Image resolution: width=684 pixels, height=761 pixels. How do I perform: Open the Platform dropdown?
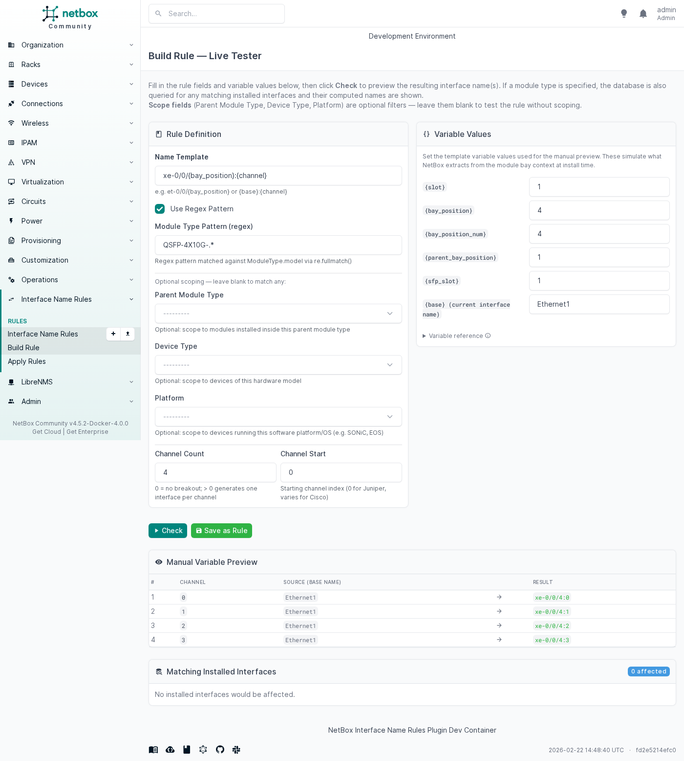click(x=278, y=417)
